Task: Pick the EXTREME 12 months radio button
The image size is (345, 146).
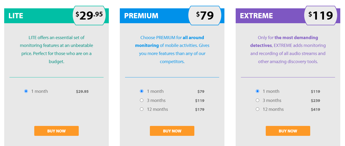Action: click(257, 109)
